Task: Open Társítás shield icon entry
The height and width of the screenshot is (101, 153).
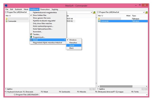Action: click(31, 34)
